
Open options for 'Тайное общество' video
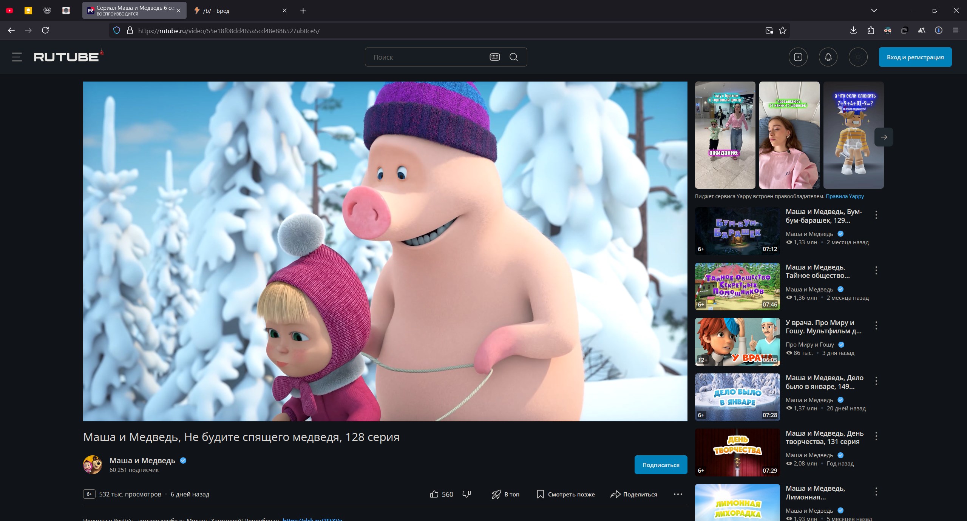pyautogui.click(x=876, y=270)
